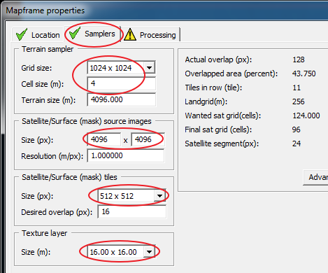Click the Resolution (m/px) input field

coord(126,155)
